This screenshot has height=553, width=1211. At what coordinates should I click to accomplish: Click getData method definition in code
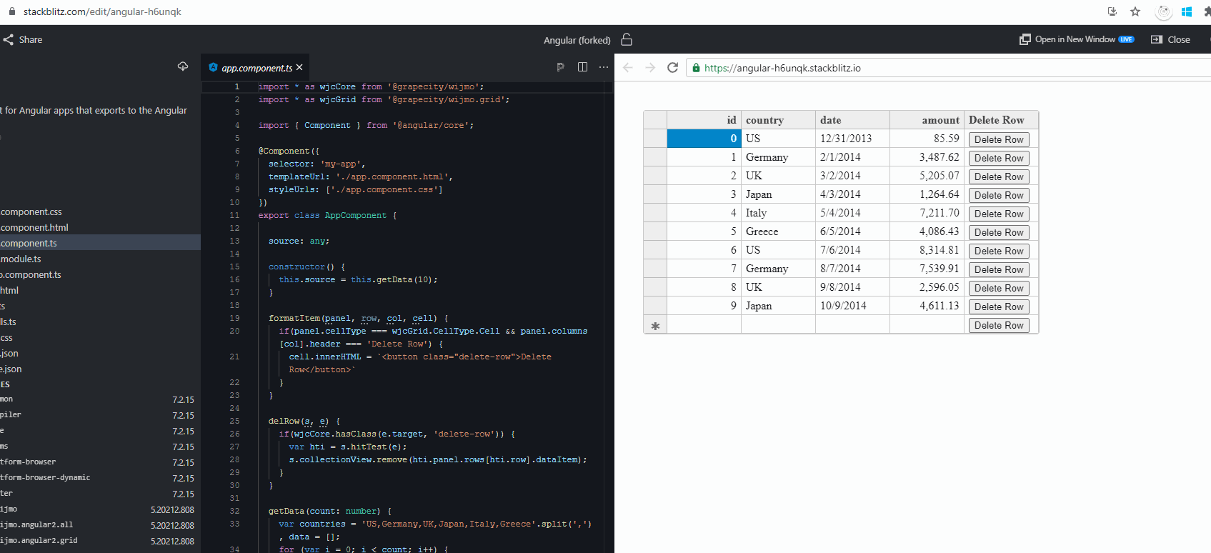[286, 512]
